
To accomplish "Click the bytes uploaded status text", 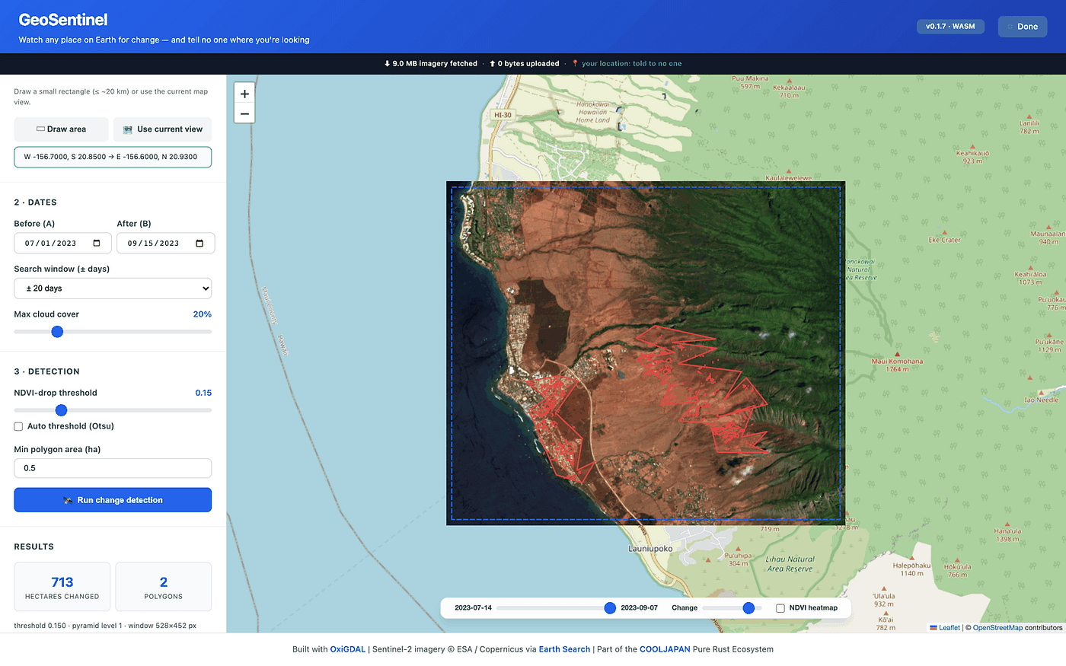I will 524,64.
